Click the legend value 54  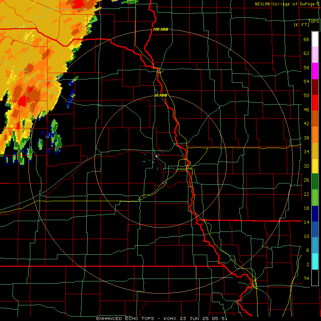[306, 81]
